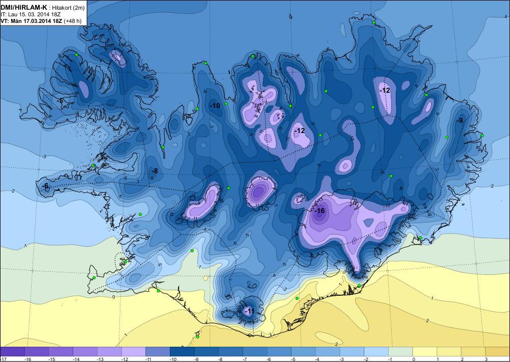Select the VT: Mán 17.03.2014 18Z line

tap(32, 21)
